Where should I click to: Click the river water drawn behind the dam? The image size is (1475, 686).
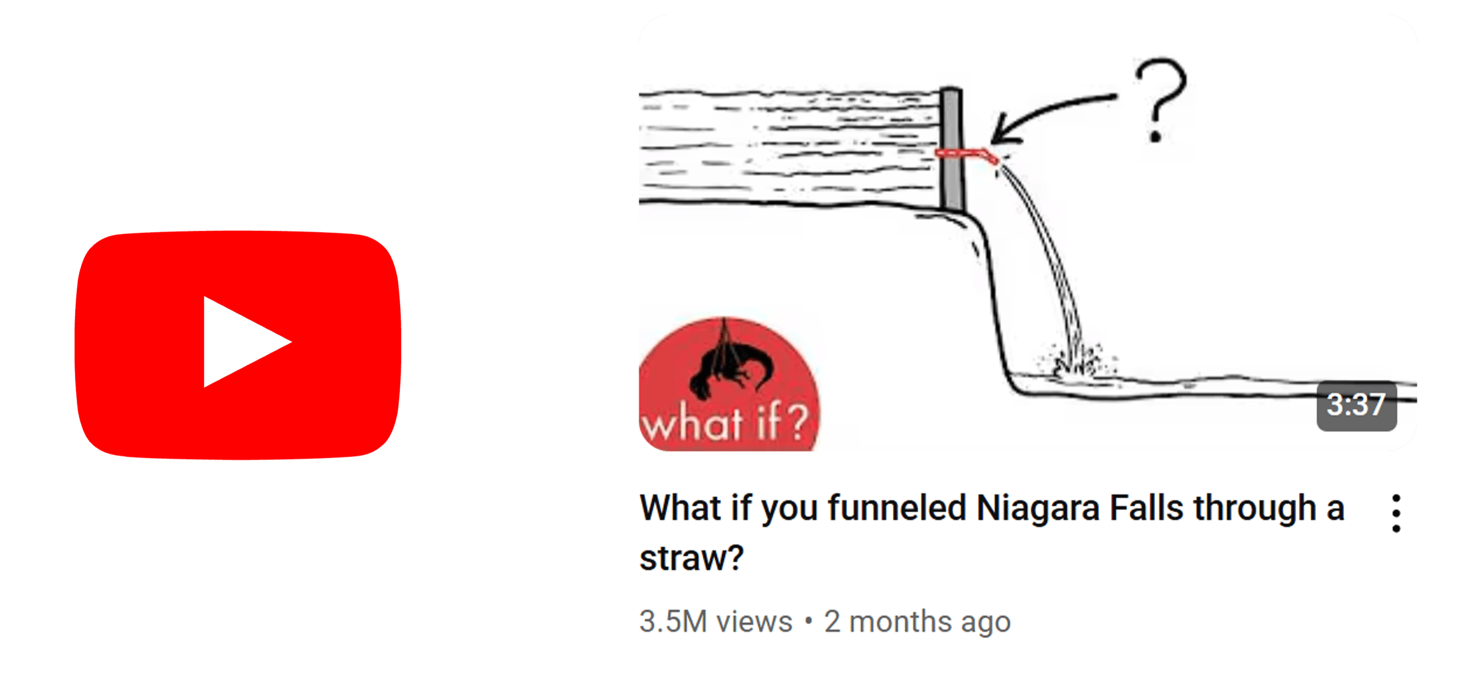[x=790, y=147]
